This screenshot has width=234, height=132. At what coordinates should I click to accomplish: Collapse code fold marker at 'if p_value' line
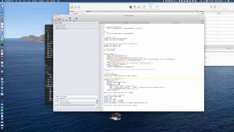click(103, 27)
